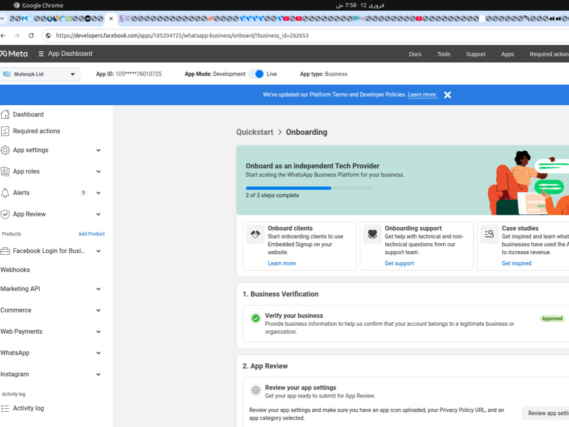View site information icon in address bar

48,35
